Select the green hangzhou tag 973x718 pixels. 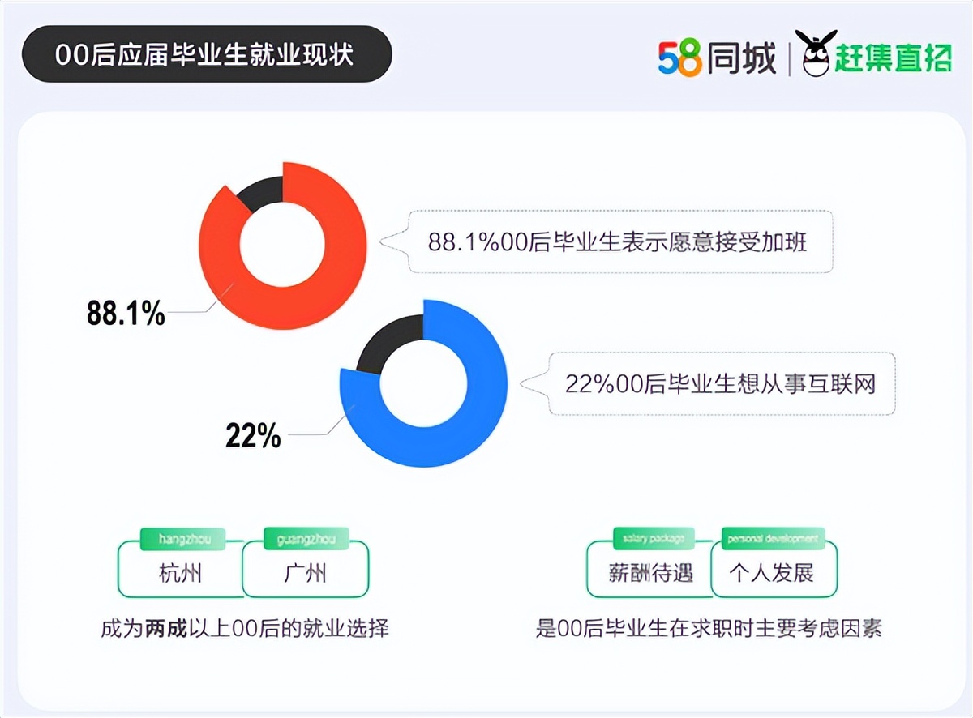[x=182, y=538]
